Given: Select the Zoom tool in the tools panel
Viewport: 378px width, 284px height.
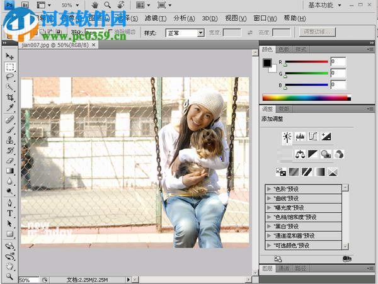Looking at the screenshot, I should [9, 276].
